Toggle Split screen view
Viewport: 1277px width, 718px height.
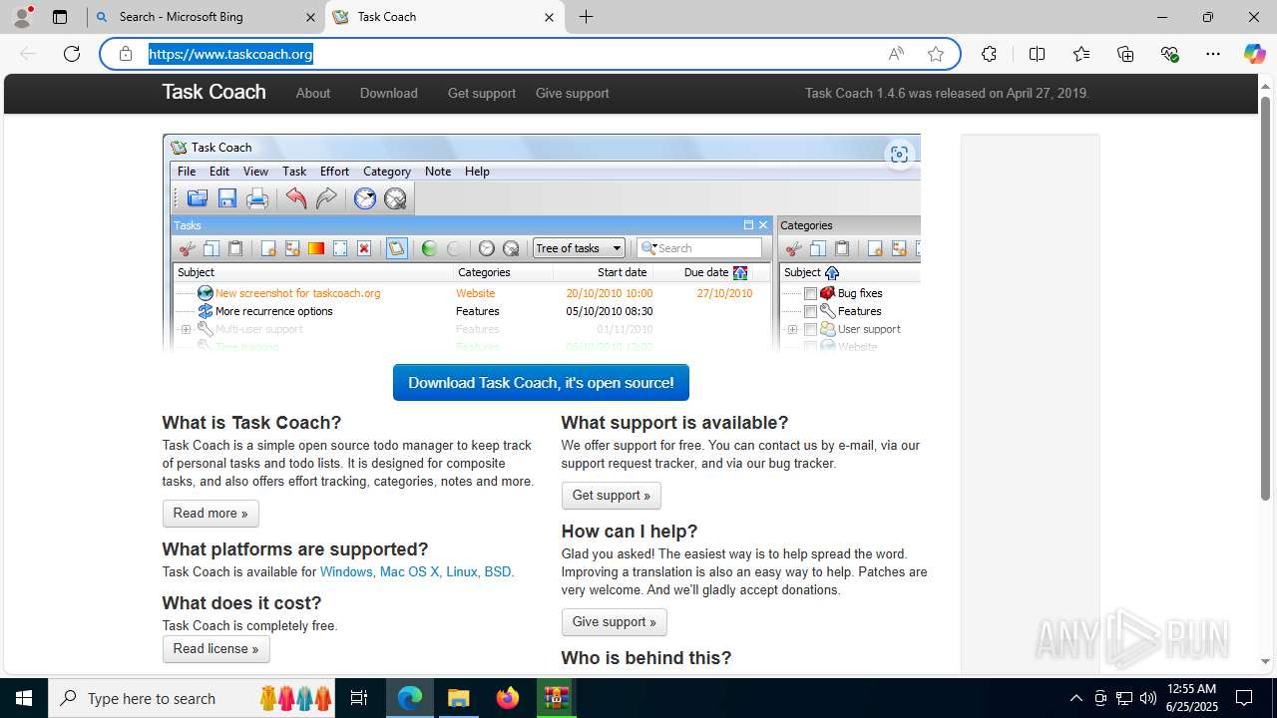(1037, 54)
